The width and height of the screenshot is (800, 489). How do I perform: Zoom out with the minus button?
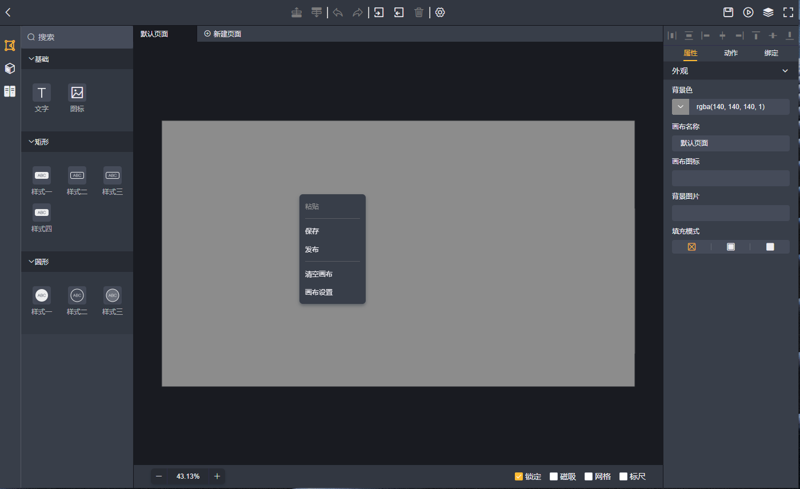[x=159, y=476]
